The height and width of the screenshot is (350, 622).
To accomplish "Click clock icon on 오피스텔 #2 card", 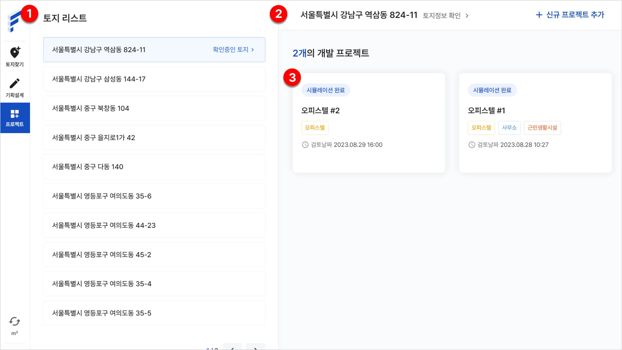I will 305,145.
